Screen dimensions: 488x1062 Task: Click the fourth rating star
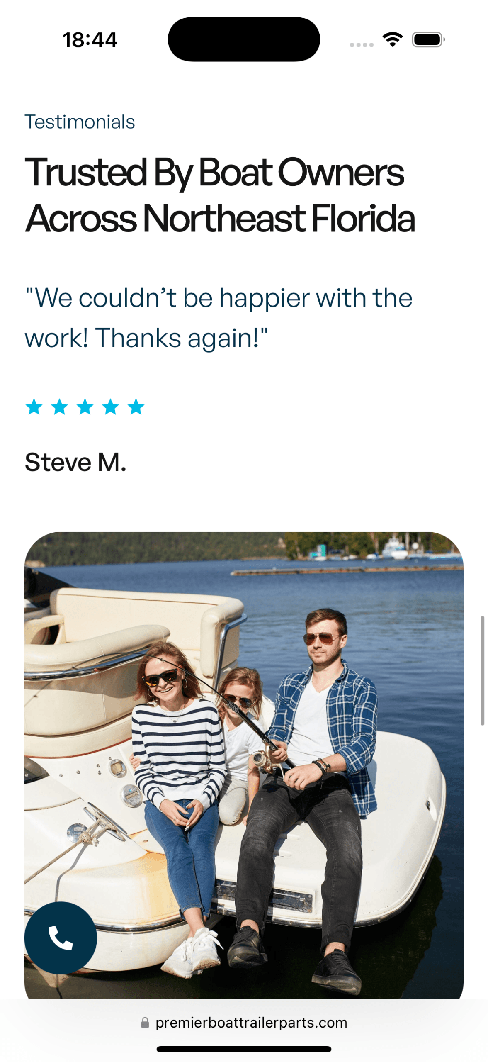(111, 406)
